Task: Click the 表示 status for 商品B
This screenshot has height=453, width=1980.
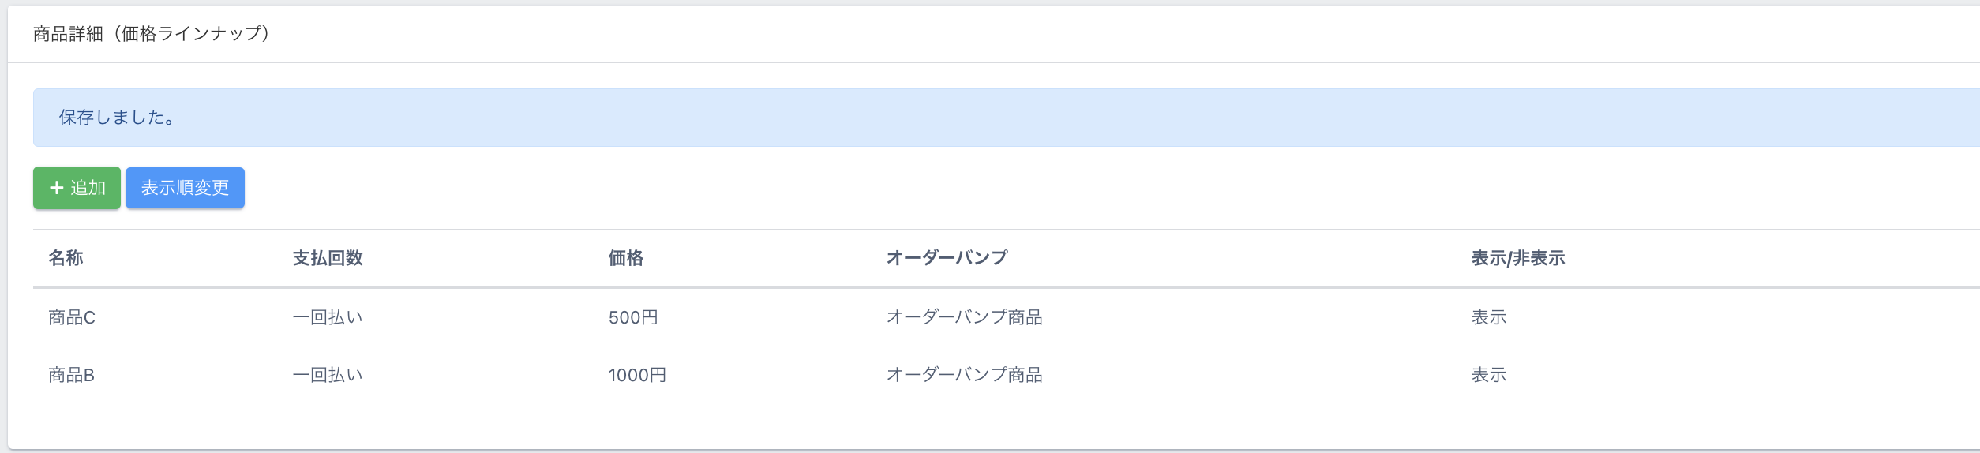Action: point(1488,375)
